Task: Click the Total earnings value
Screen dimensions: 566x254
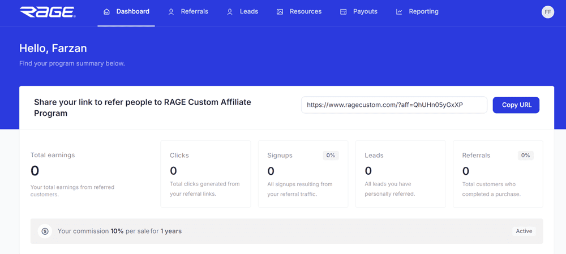Action: 35,171
